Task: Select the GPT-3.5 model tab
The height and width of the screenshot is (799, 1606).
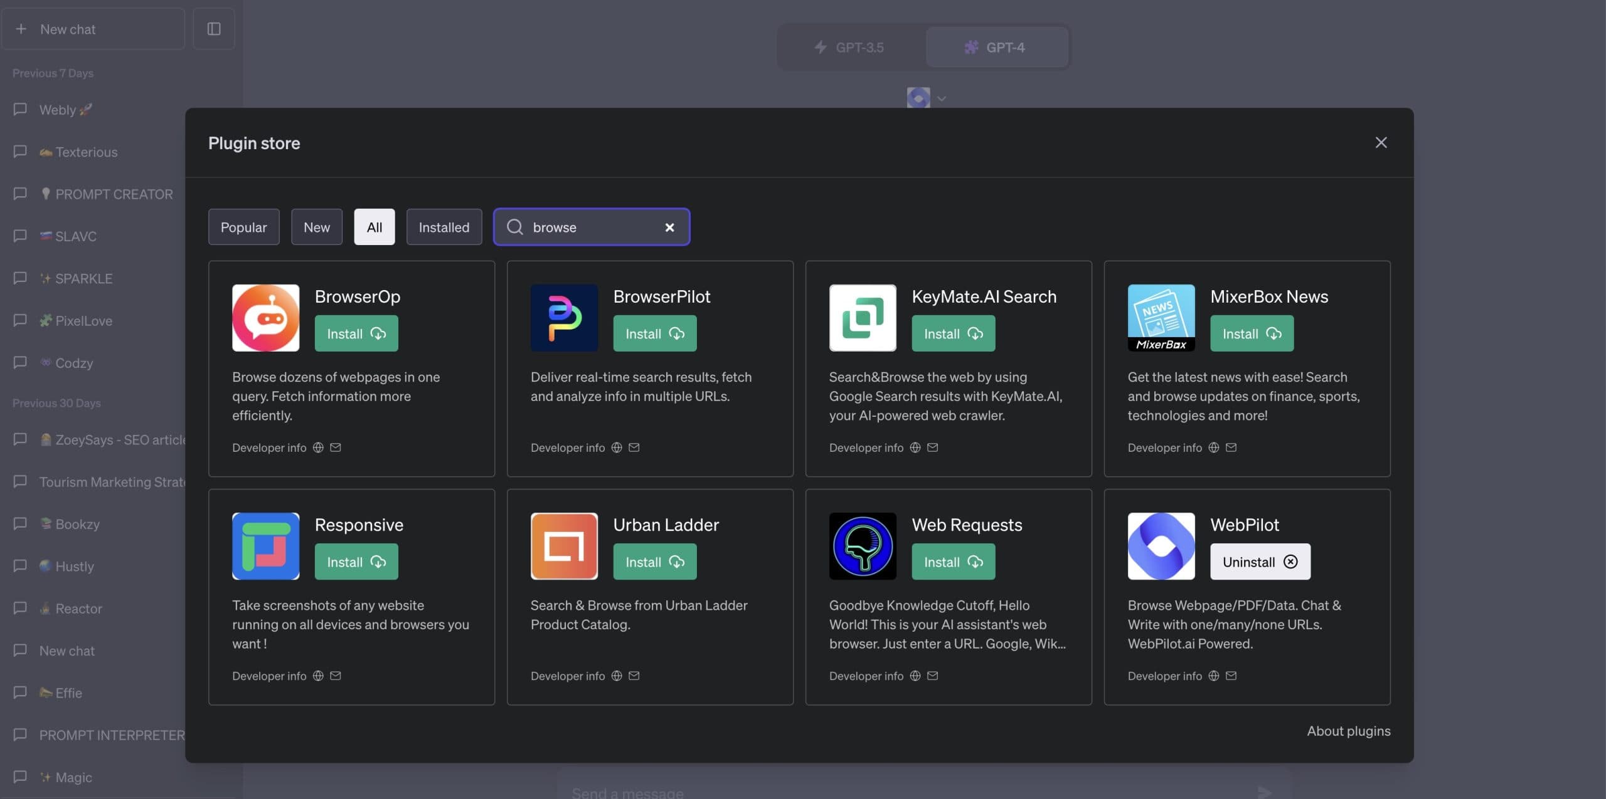Action: click(850, 47)
